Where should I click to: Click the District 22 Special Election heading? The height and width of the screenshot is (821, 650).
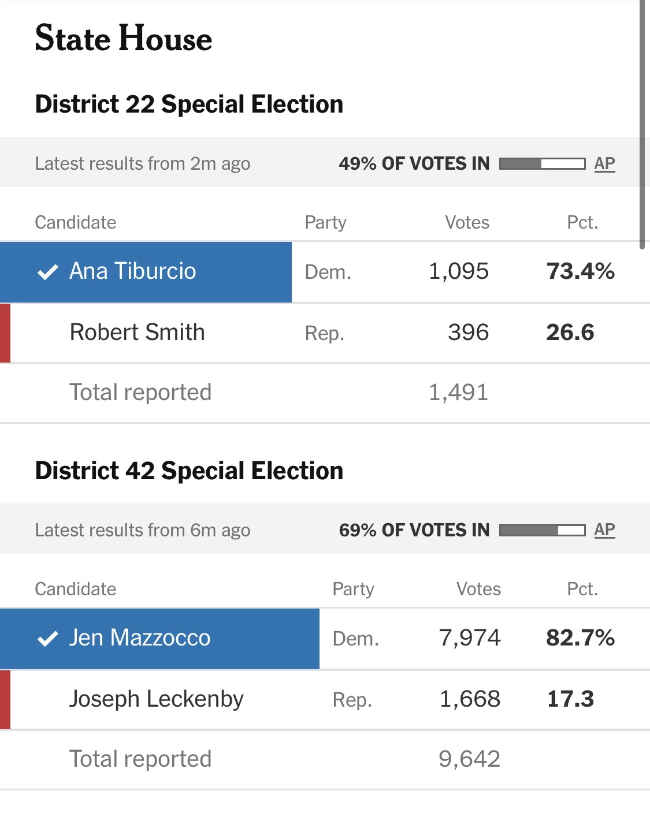(x=189, y=105)
